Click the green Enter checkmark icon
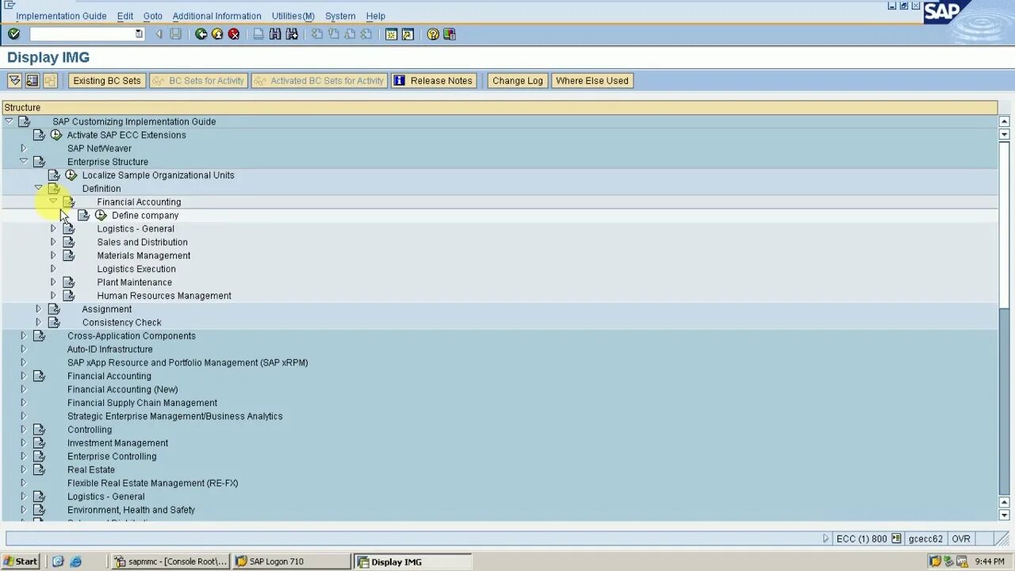Image resolution: width=1015 pixels, height=571 pixels. pyautogui.click(x=13, y=34)
